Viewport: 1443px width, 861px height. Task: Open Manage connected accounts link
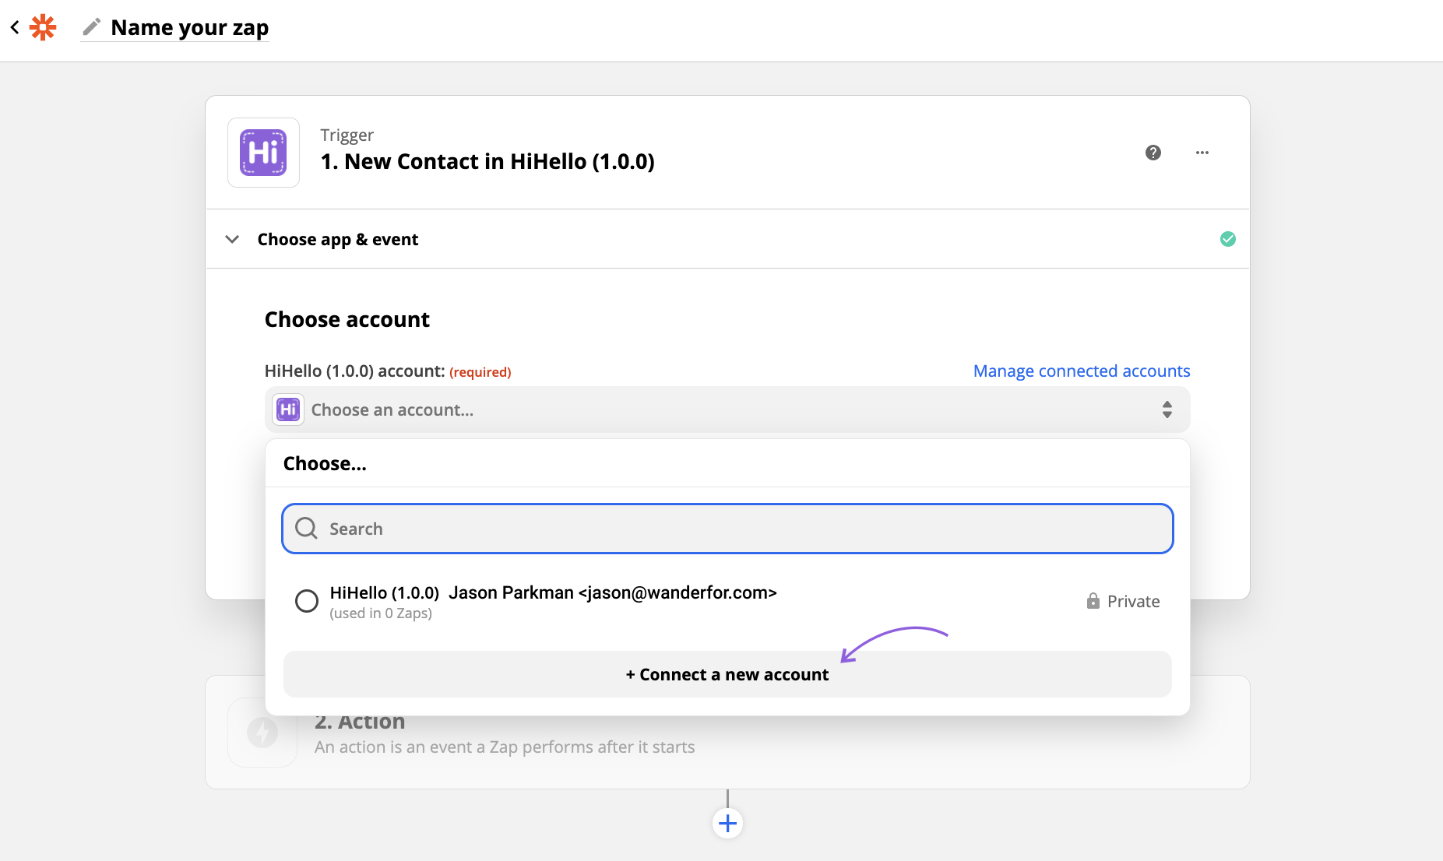(1082, 371)
